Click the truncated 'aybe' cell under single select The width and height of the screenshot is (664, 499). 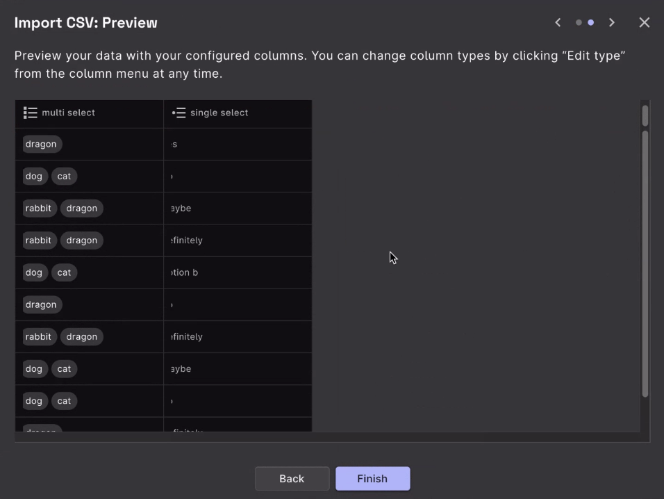(181, 208)
